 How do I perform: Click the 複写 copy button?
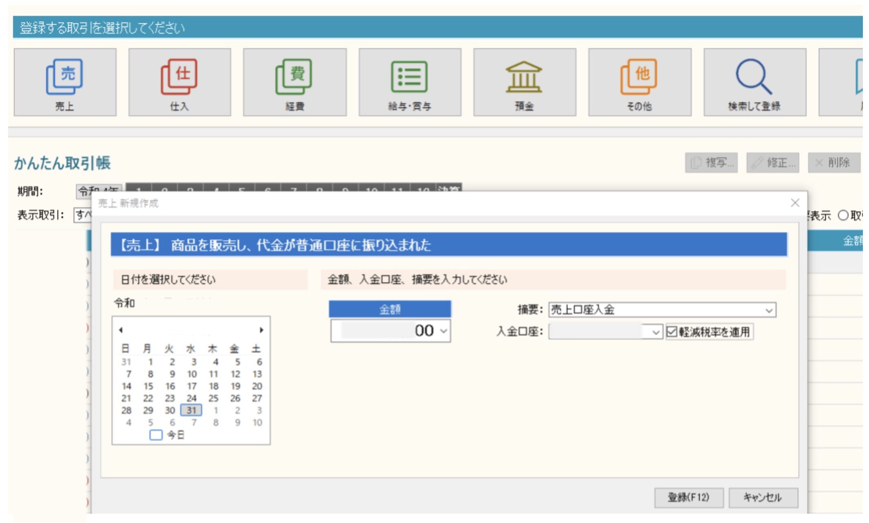[711, 163]
